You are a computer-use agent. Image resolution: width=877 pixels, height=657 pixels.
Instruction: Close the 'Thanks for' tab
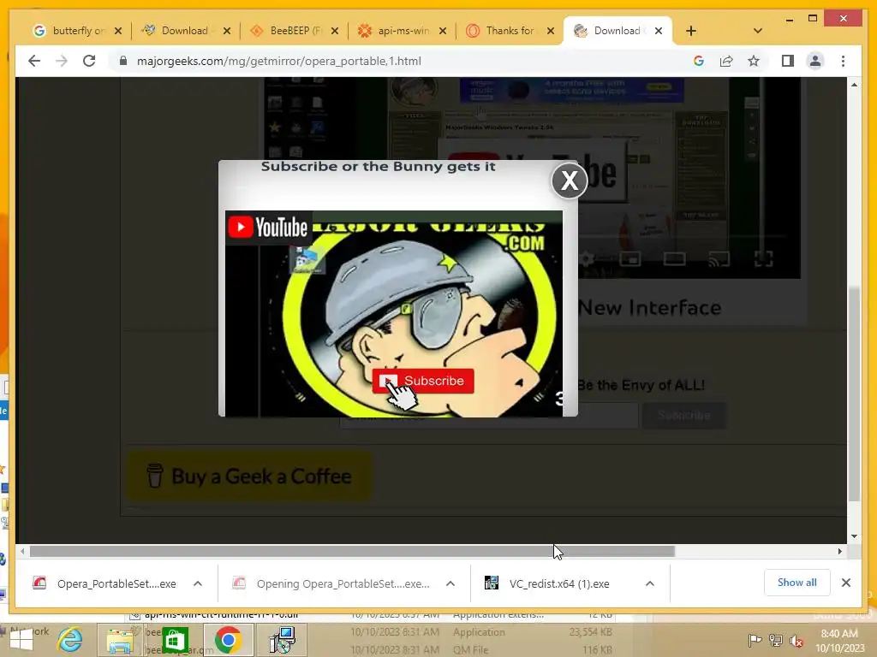point(551,31)
